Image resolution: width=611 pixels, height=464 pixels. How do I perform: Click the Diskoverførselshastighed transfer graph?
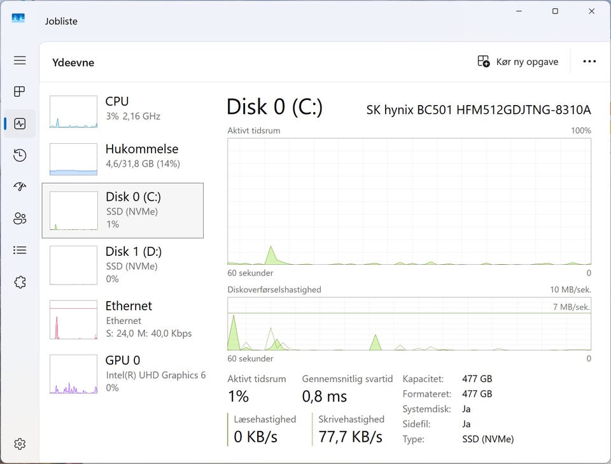pyautogui.click(x=409, y=324)
